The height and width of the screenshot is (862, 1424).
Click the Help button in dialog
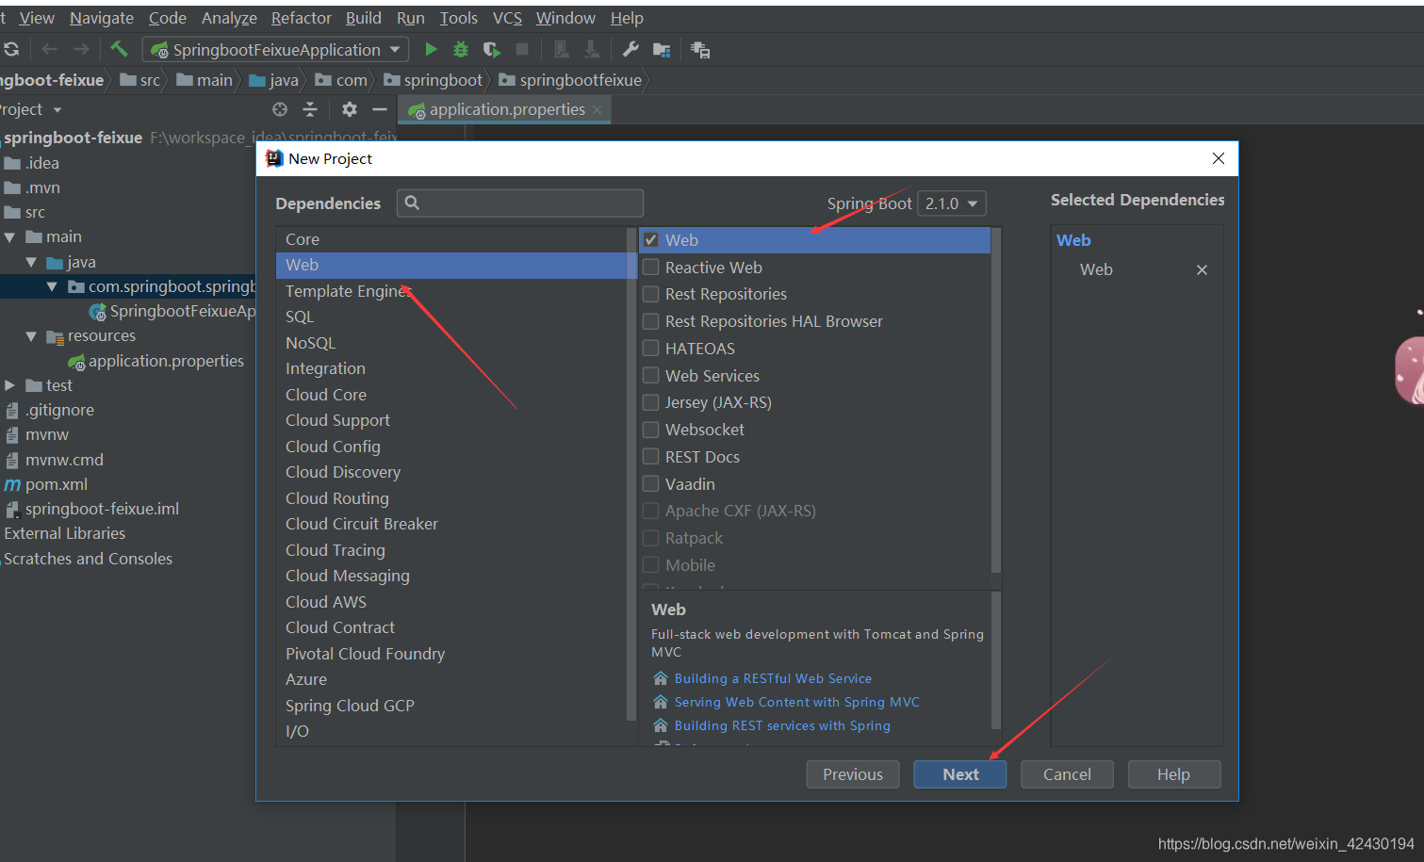point(1173,774)
